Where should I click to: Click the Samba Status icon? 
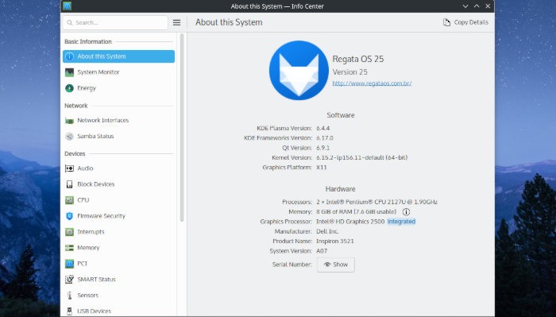pos(70,136)
